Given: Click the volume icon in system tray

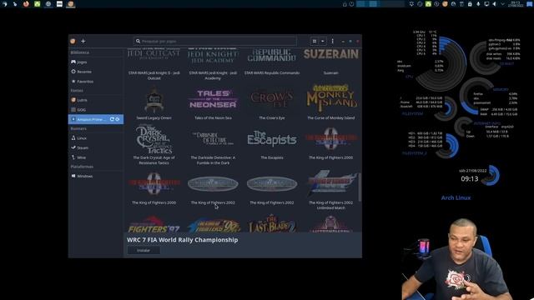Looking at the screenshot, I should click(x=495, y=3).
